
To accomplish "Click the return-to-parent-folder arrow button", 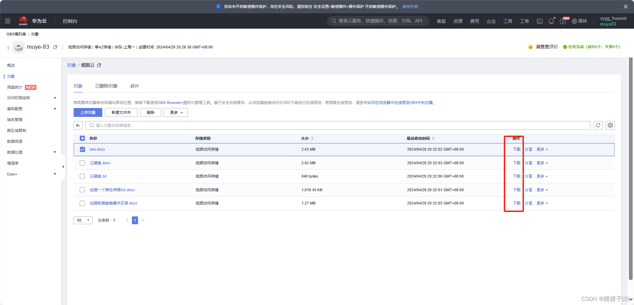I will 78,125.
